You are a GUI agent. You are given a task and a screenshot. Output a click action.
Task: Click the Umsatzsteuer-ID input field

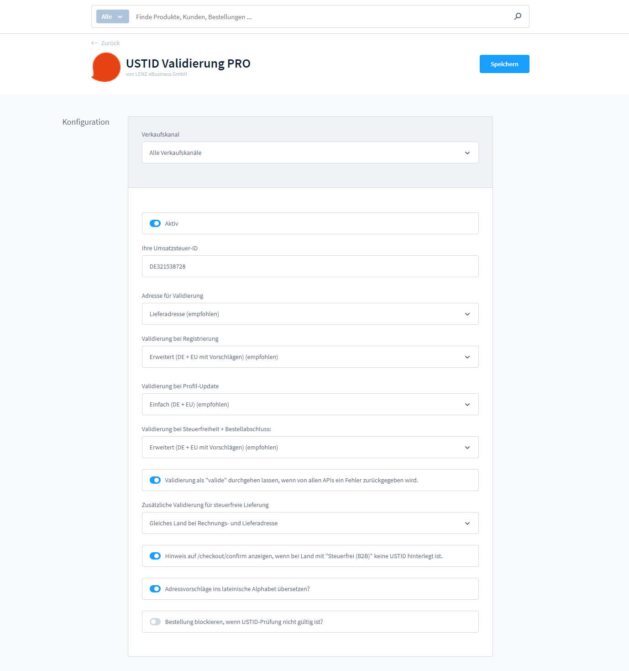click(310, 266)
